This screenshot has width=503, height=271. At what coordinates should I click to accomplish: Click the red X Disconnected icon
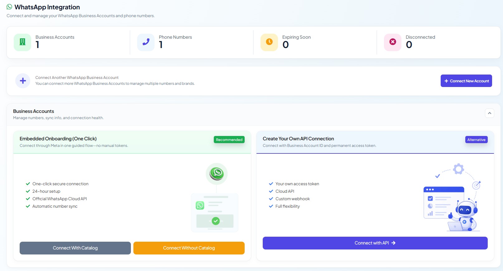(x=393, y=42)
